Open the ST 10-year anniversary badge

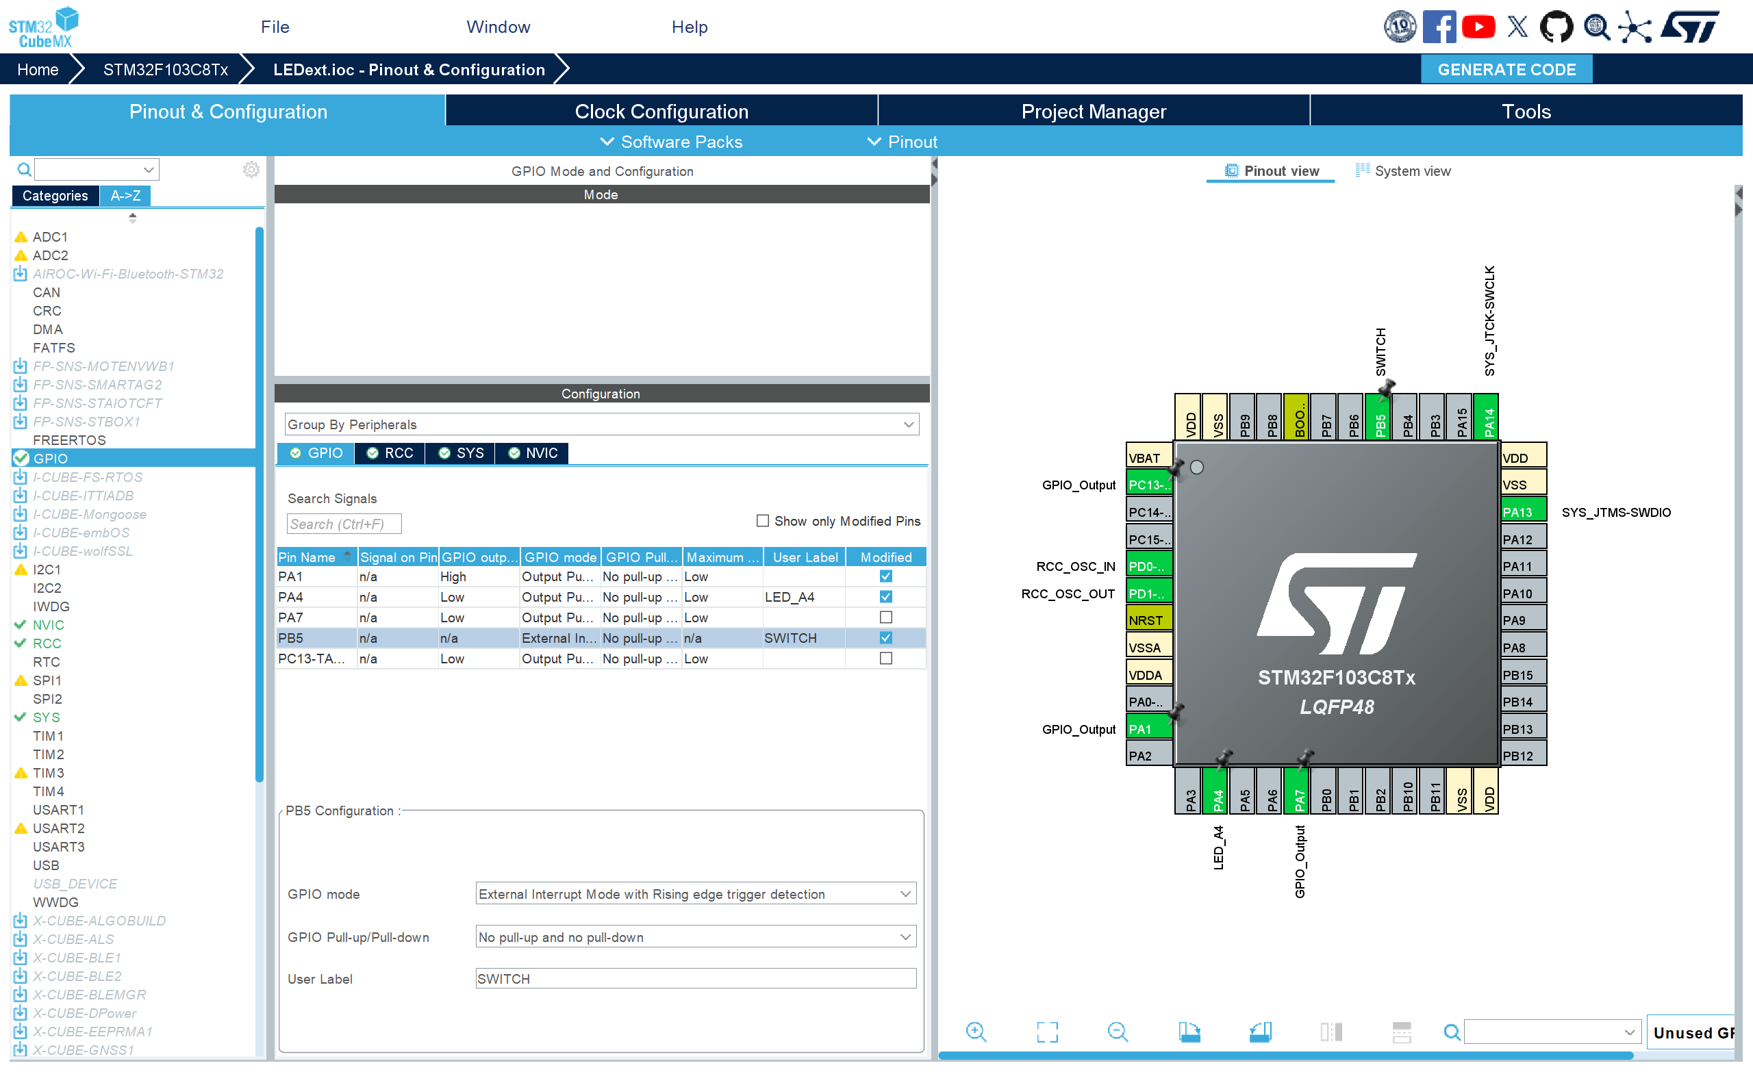pyautogui.click(x=1400, y=27)
